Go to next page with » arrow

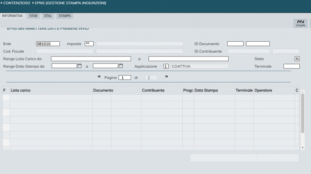click(x=167, y=77)
